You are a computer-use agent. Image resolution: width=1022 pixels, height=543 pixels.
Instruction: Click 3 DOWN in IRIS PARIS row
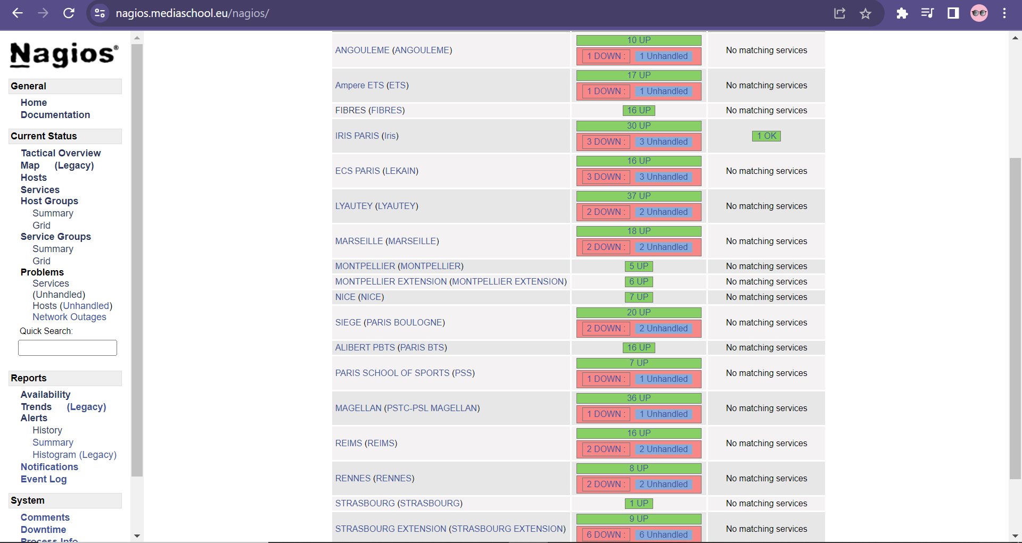coord(606,141)
